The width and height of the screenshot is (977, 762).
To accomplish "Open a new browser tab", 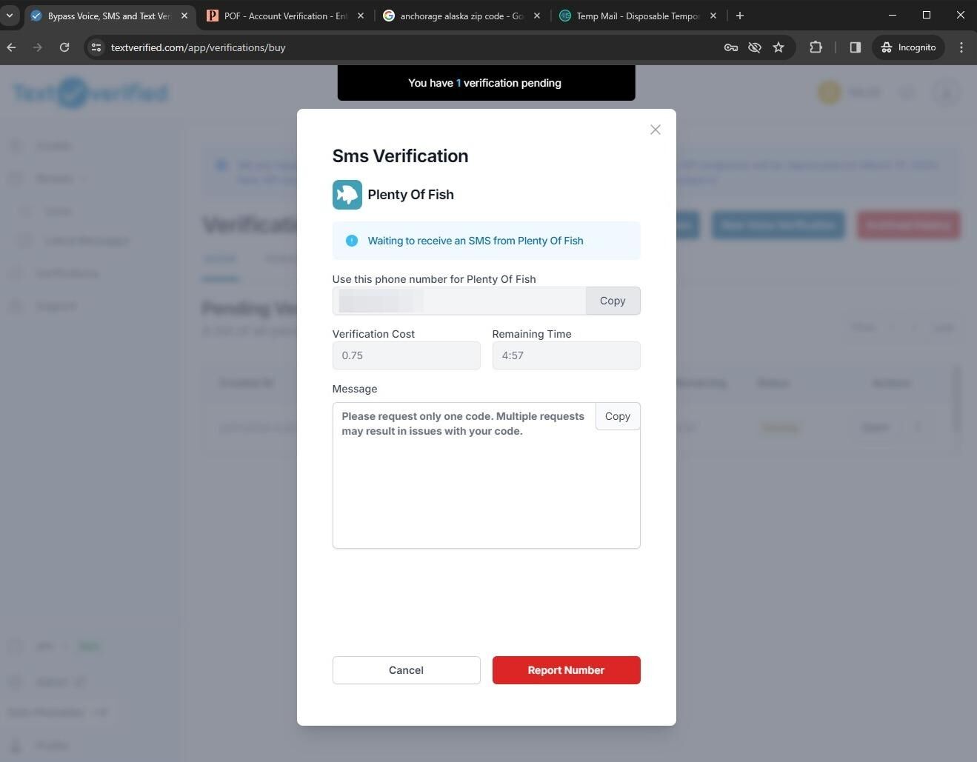I will coord(739,16).
